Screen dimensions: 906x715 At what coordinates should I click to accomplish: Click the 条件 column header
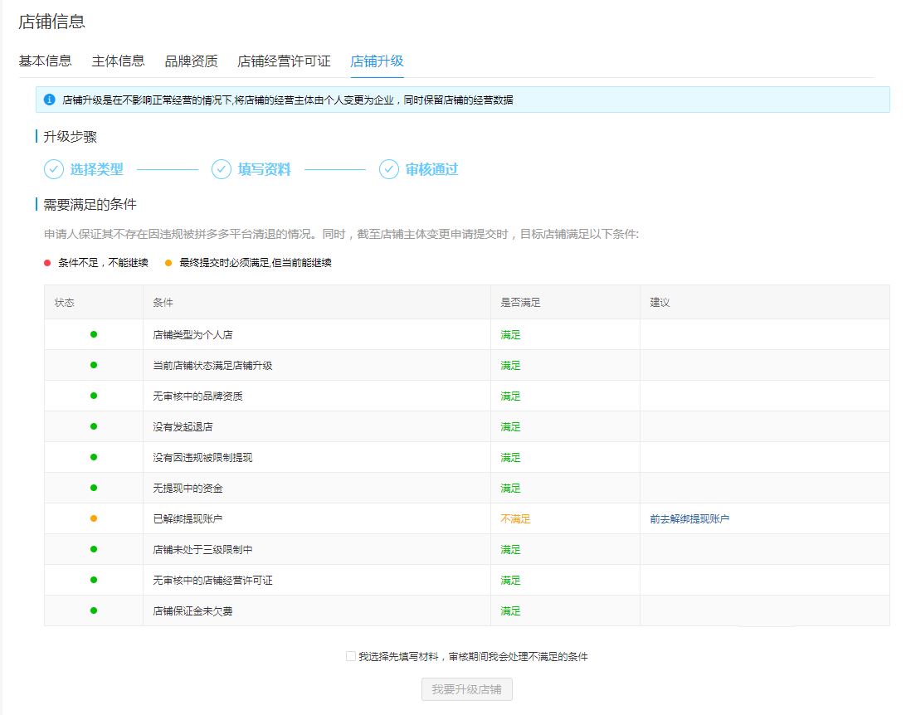point(163,303)
